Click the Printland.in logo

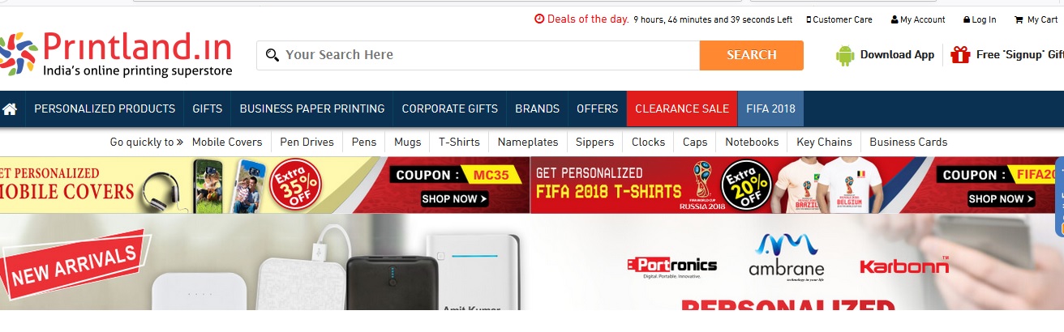click(x=118, y=55)
